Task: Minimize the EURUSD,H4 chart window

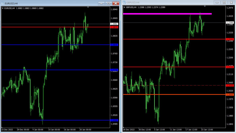Action: pos(101,3)
